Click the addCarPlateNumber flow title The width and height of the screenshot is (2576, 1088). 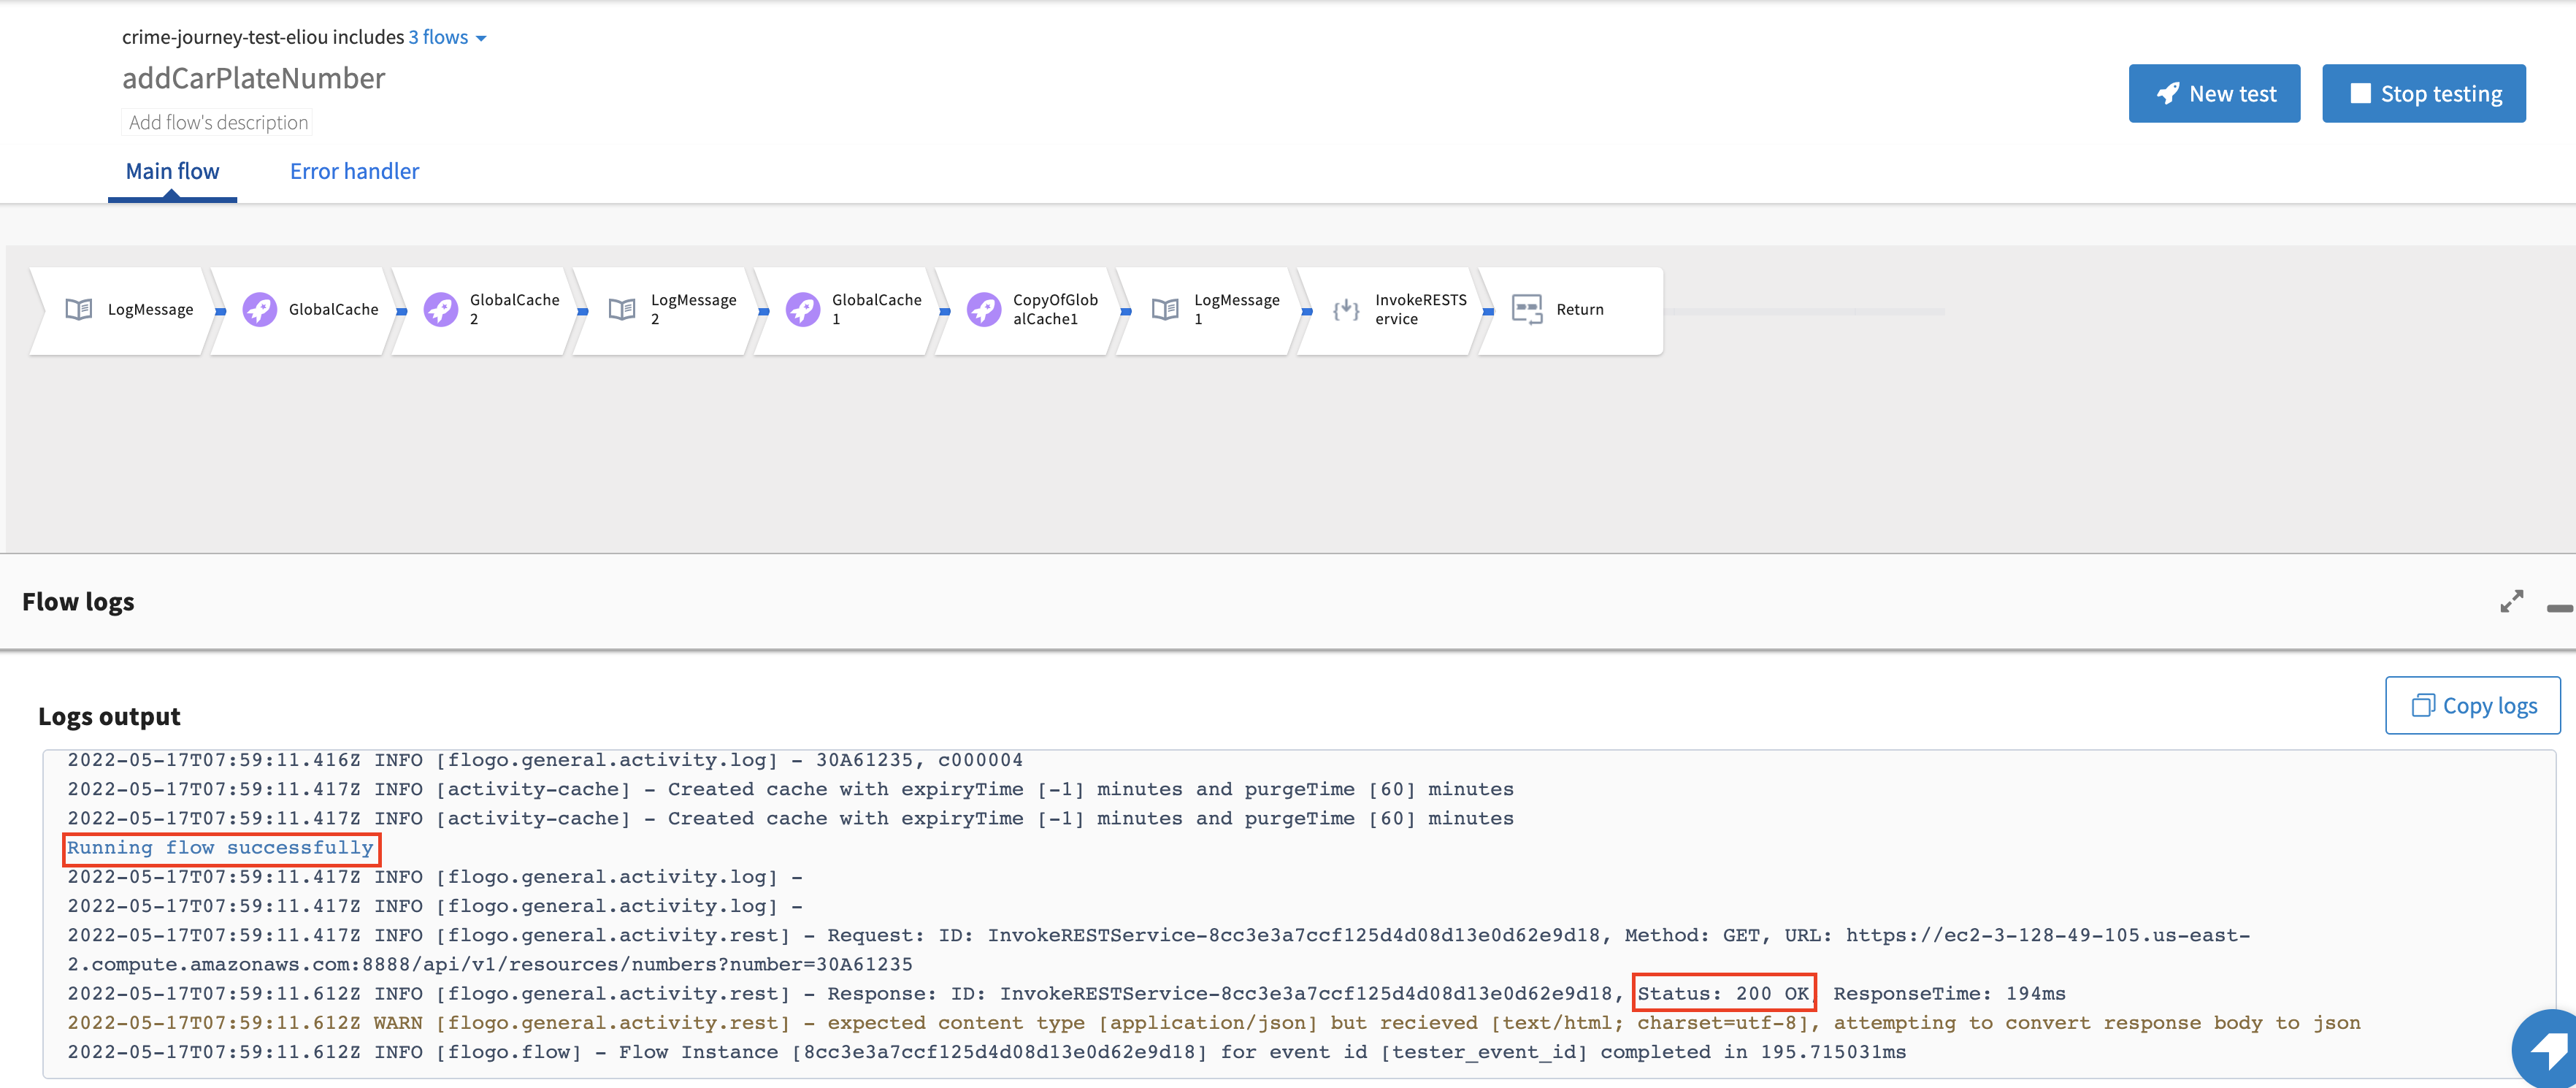253,78
